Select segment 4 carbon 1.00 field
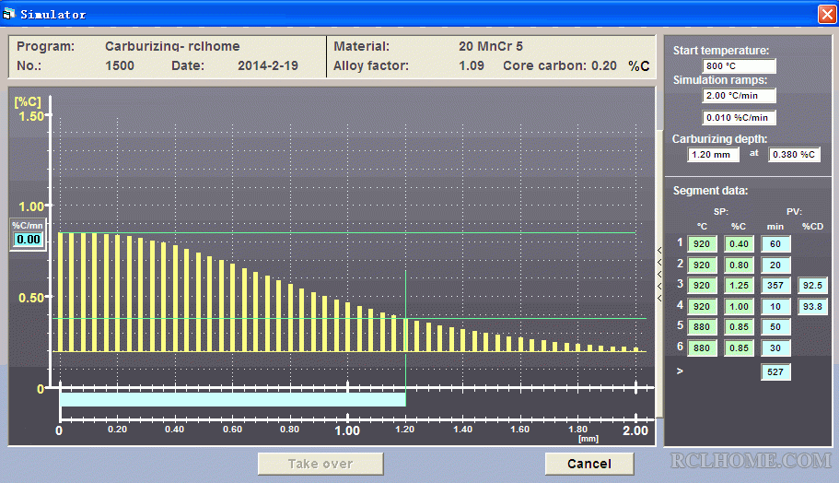The image size is (839, 483). coord(739,307)
